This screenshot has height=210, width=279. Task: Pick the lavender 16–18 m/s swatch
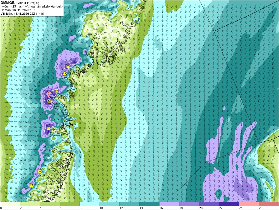(x=169, y=204)
